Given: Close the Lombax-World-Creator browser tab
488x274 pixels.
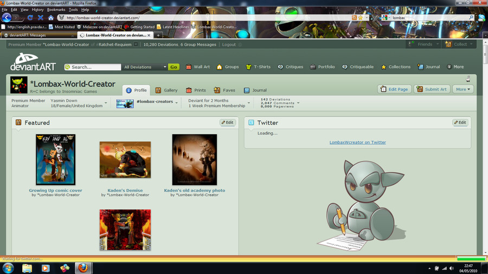Looking at the screenshot, I should coord(149,35).
